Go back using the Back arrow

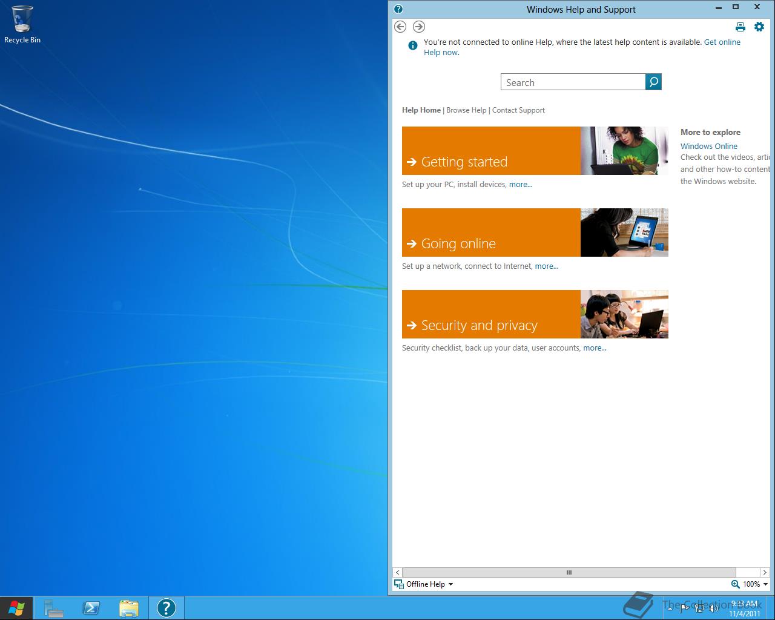(400, 27)
